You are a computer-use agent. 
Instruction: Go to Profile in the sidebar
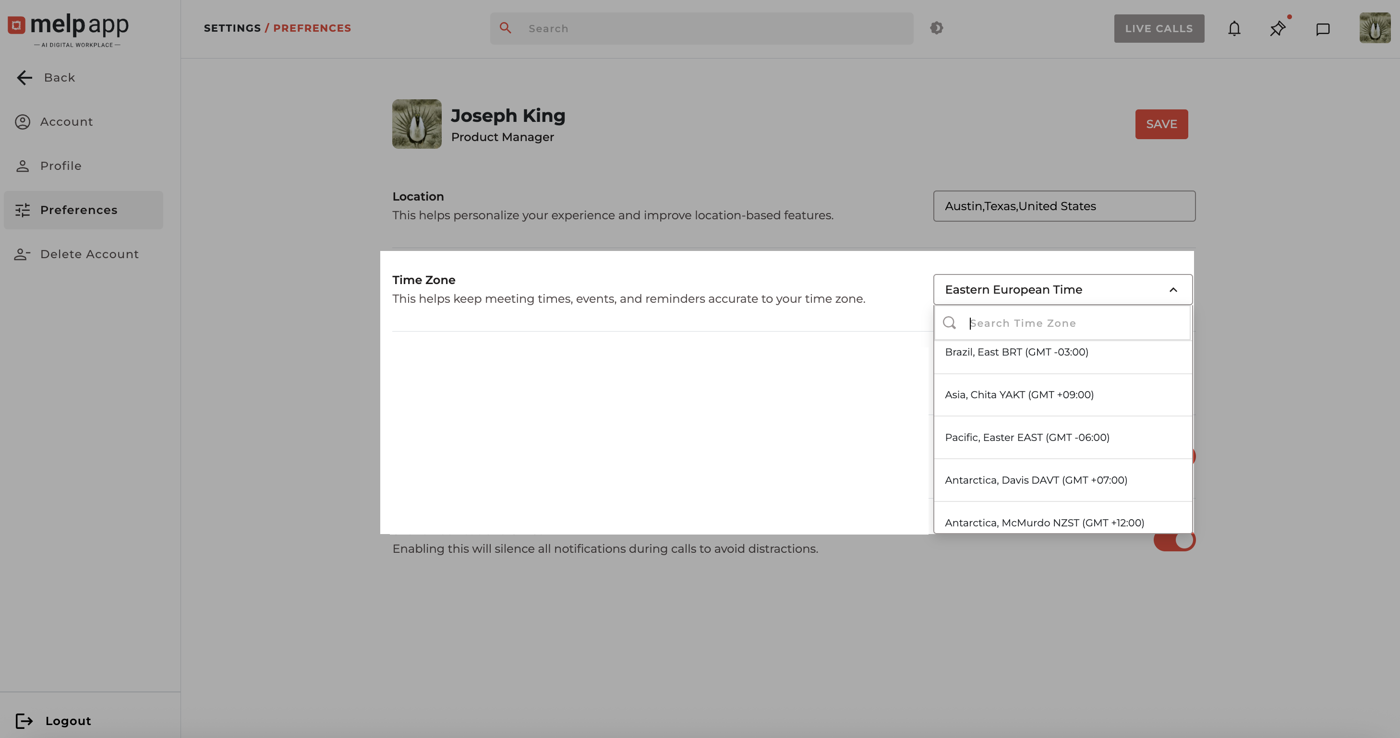pos(60,166)
